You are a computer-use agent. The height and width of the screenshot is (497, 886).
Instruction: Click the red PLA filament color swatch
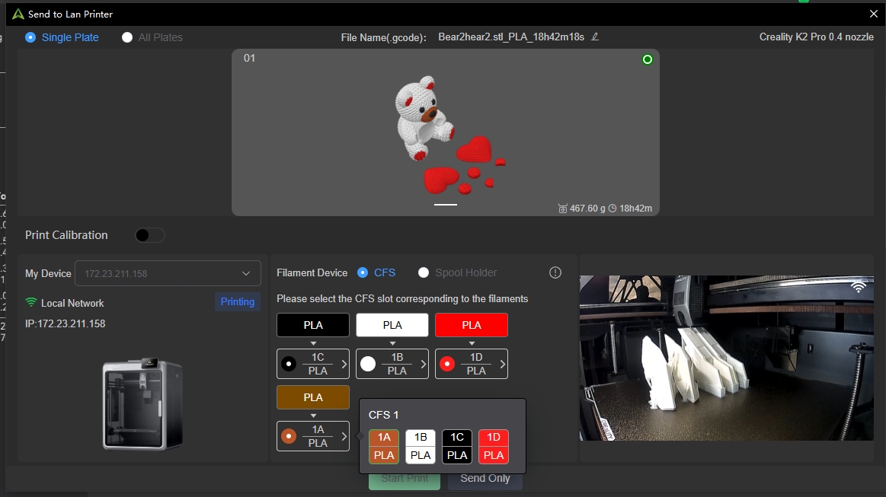472,325
